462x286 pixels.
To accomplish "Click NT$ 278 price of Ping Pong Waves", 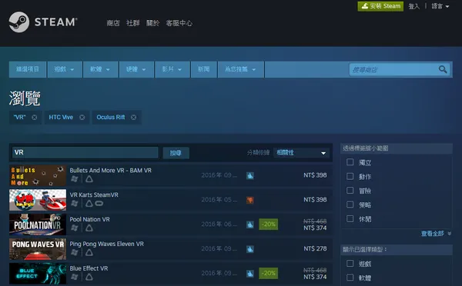I will [x=315, y=249].
